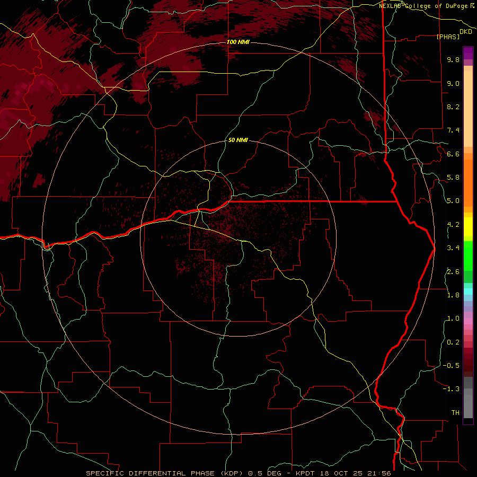This screenshot has width=477, height=477.
Task: Select the bright green segment of the color bar
Action: tap(468, 255)
